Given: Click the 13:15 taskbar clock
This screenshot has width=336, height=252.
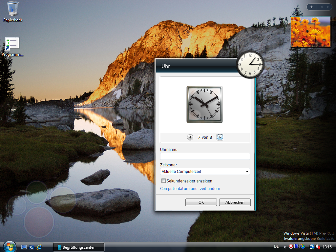Looking at the screenshot, I should pos(327,247).
